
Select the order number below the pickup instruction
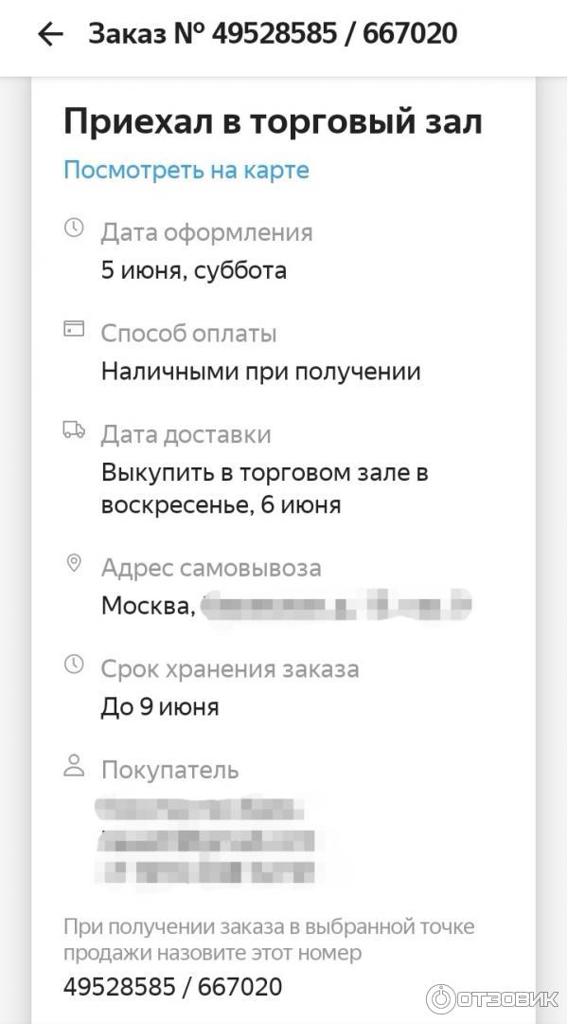[173, 987]
